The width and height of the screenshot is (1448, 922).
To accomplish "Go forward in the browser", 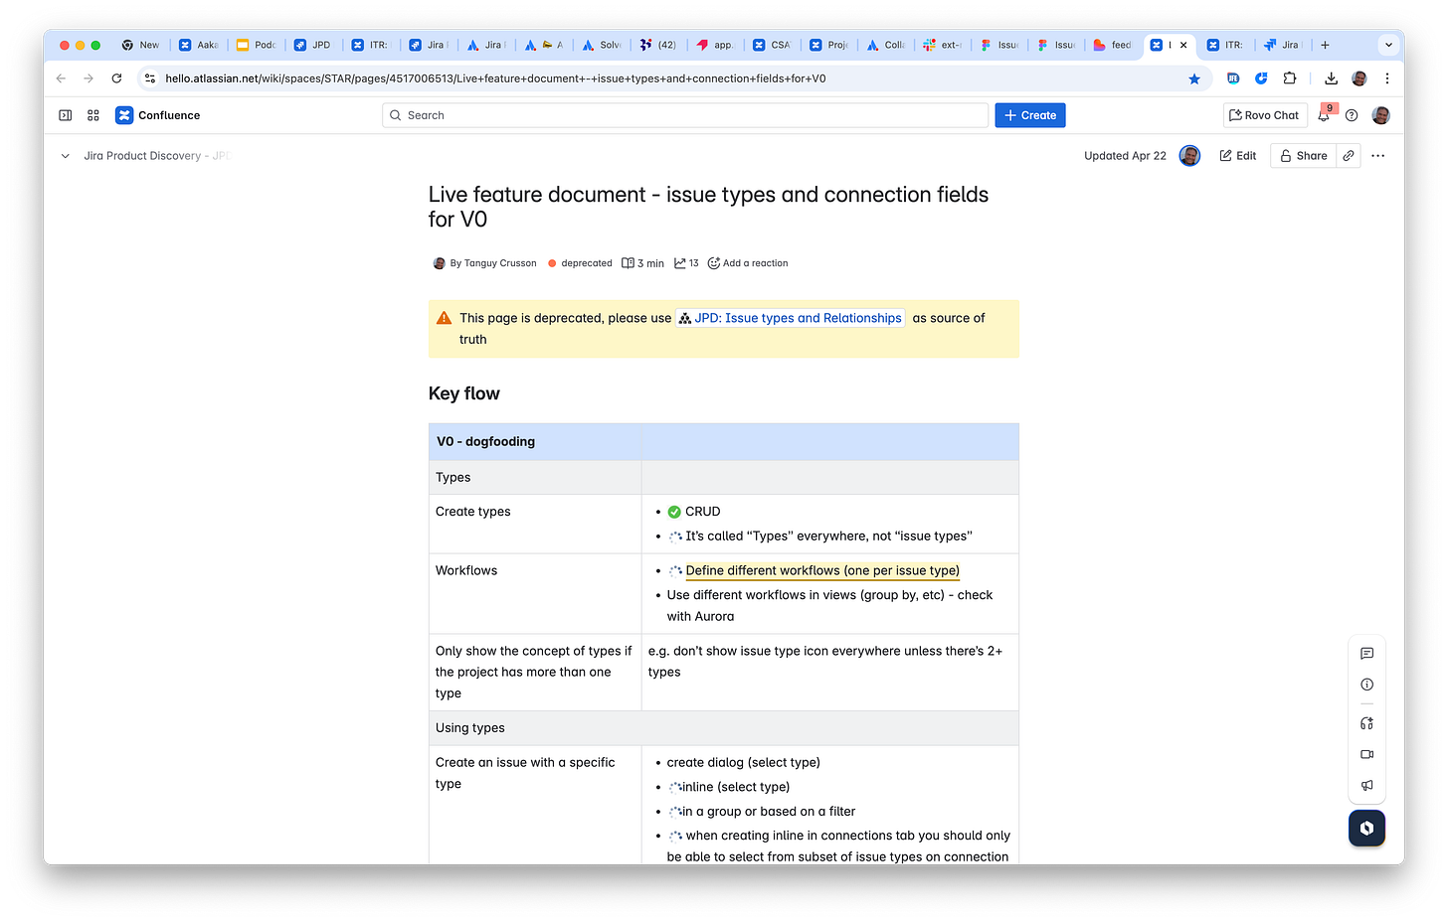I will coord(89,78).
